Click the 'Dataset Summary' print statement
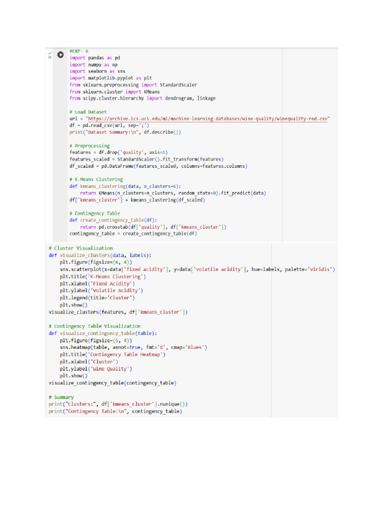The height and width of the screenshot is (511, 383). coord(125,132)
